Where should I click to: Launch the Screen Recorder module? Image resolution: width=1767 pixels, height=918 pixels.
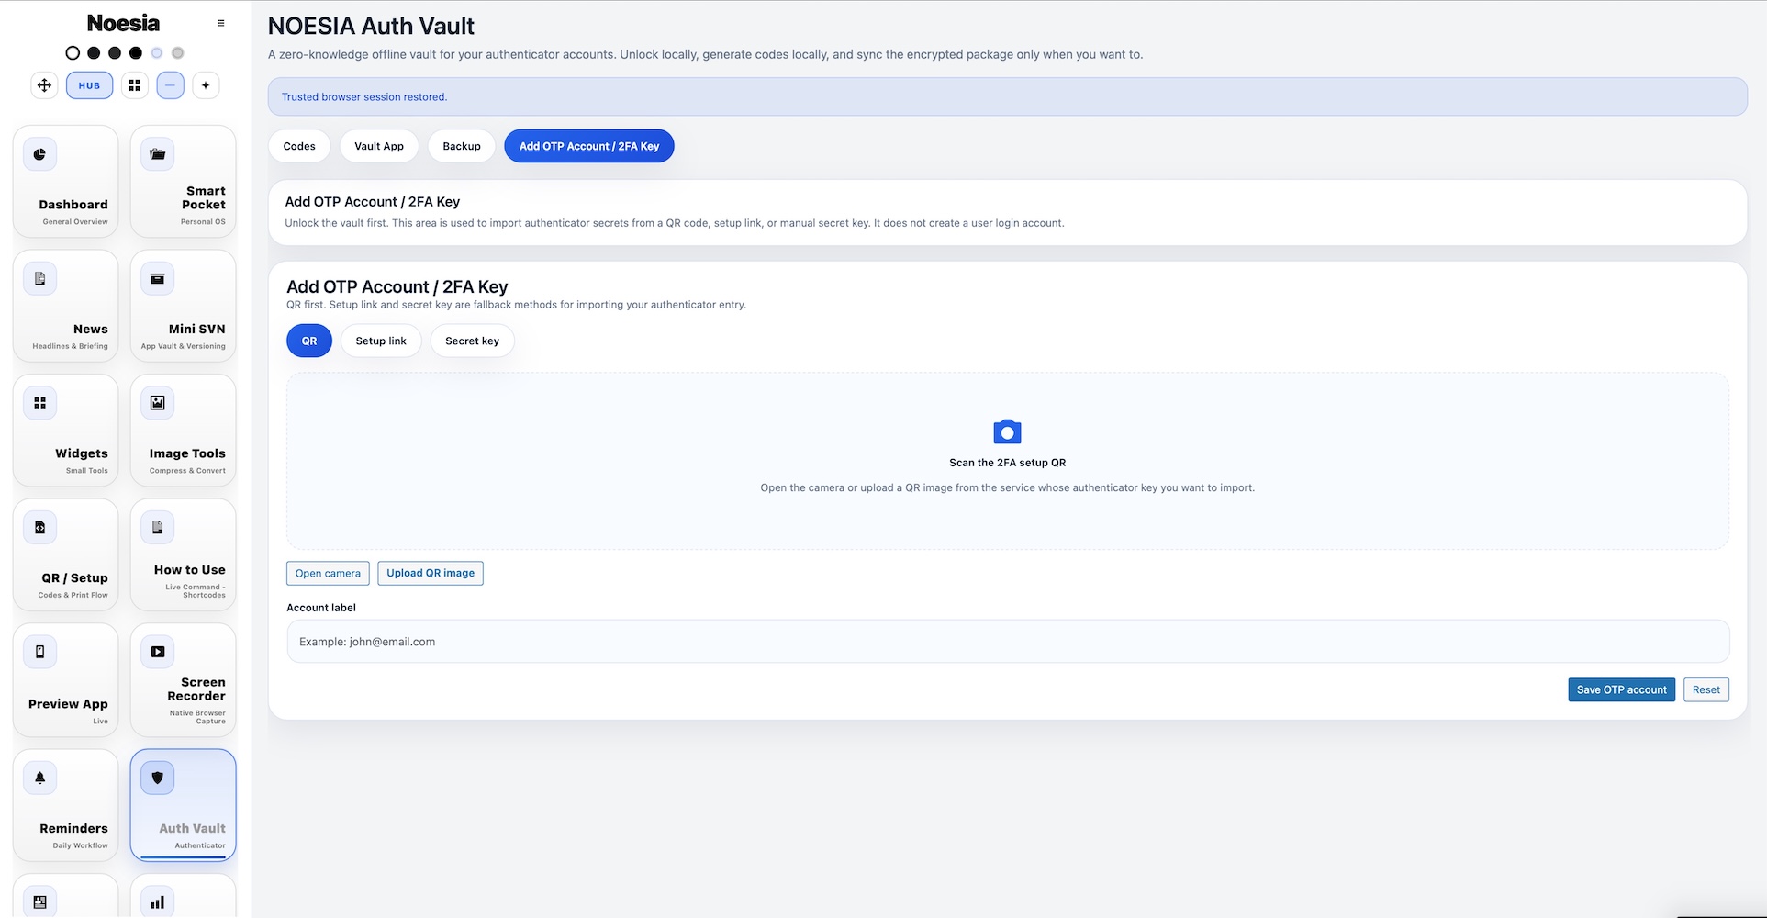pyautogui.click(x=184, y=680)
